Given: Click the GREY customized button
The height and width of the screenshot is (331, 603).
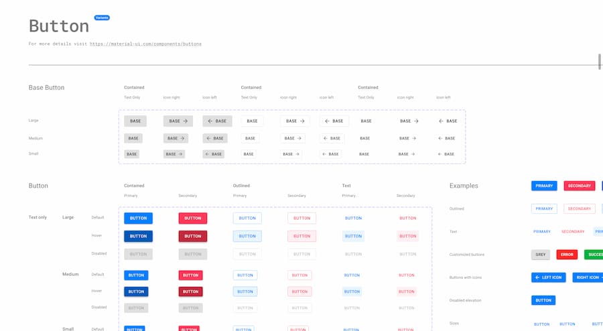Looking at the screenshot, I should 540,255.
